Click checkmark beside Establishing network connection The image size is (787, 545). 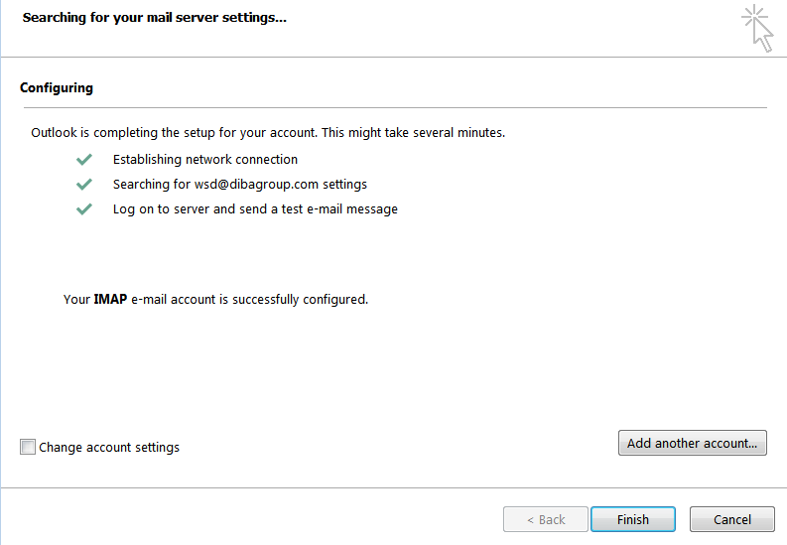83,160
